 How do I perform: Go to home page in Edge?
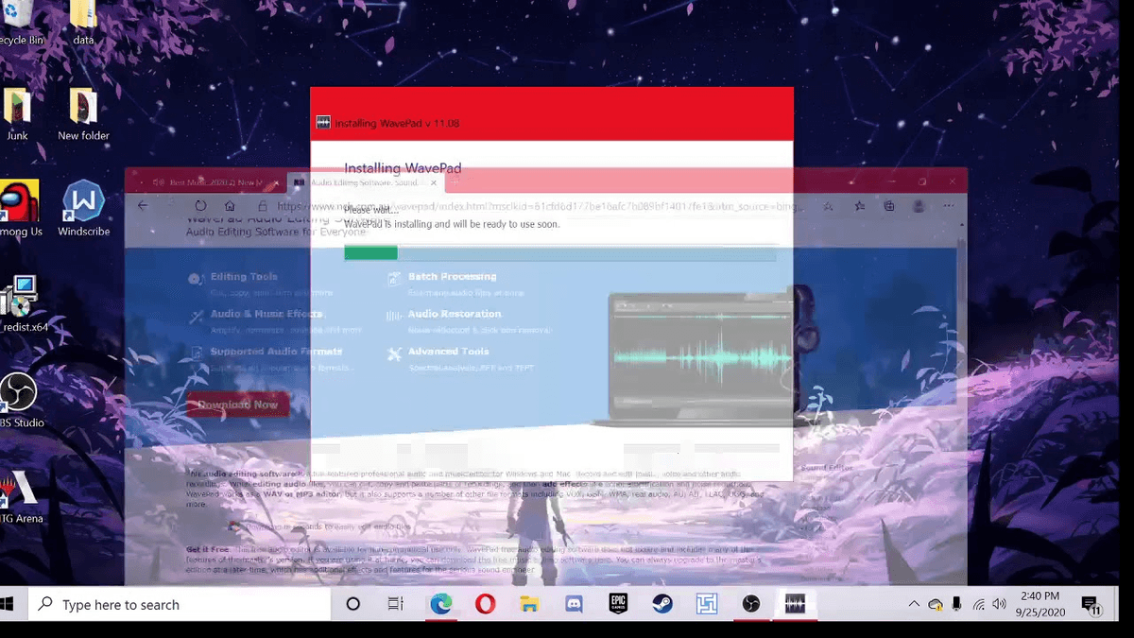tap(230, 206)
